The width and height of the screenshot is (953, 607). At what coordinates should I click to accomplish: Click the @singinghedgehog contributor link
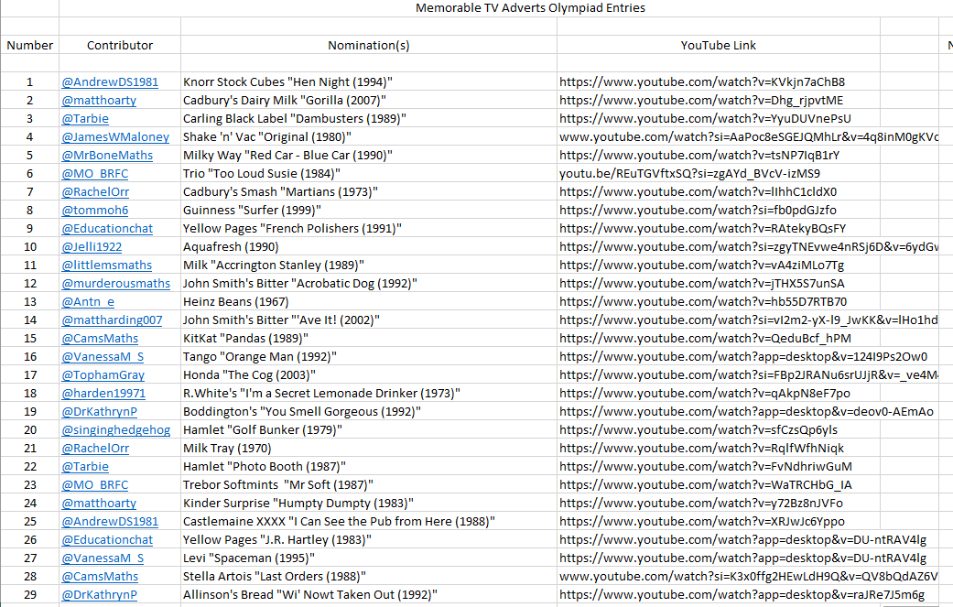(x=116, y=429)
